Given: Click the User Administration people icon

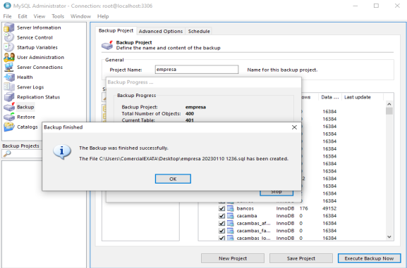Looking at the screenshot, I should (x=9, y=57).
